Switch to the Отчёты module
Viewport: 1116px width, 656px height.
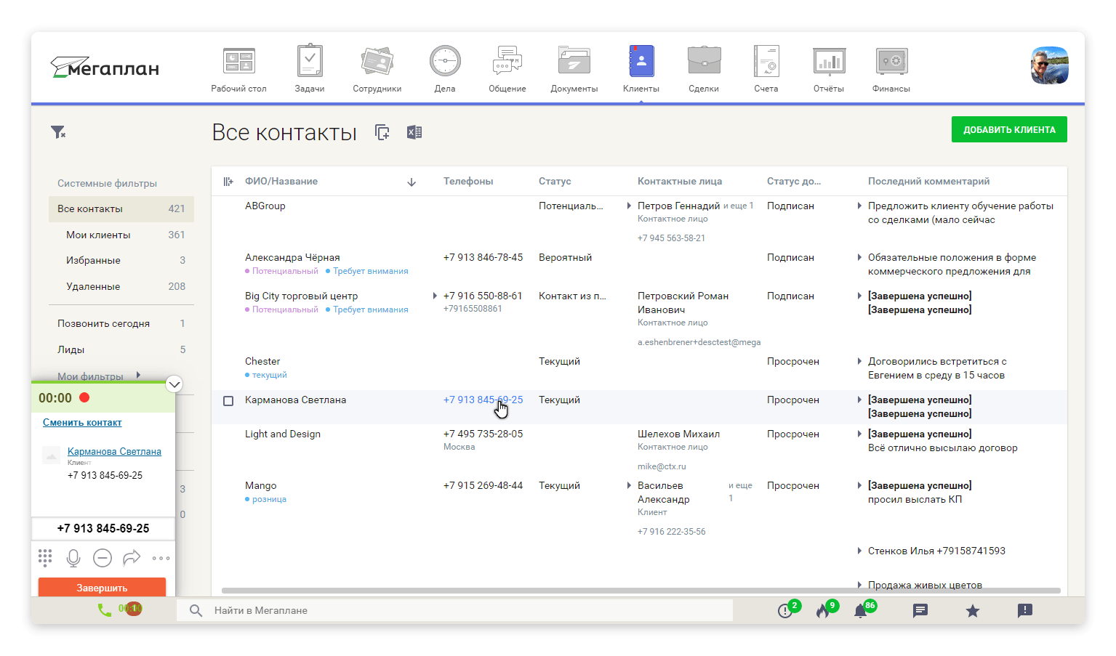[x=828, y=62]
